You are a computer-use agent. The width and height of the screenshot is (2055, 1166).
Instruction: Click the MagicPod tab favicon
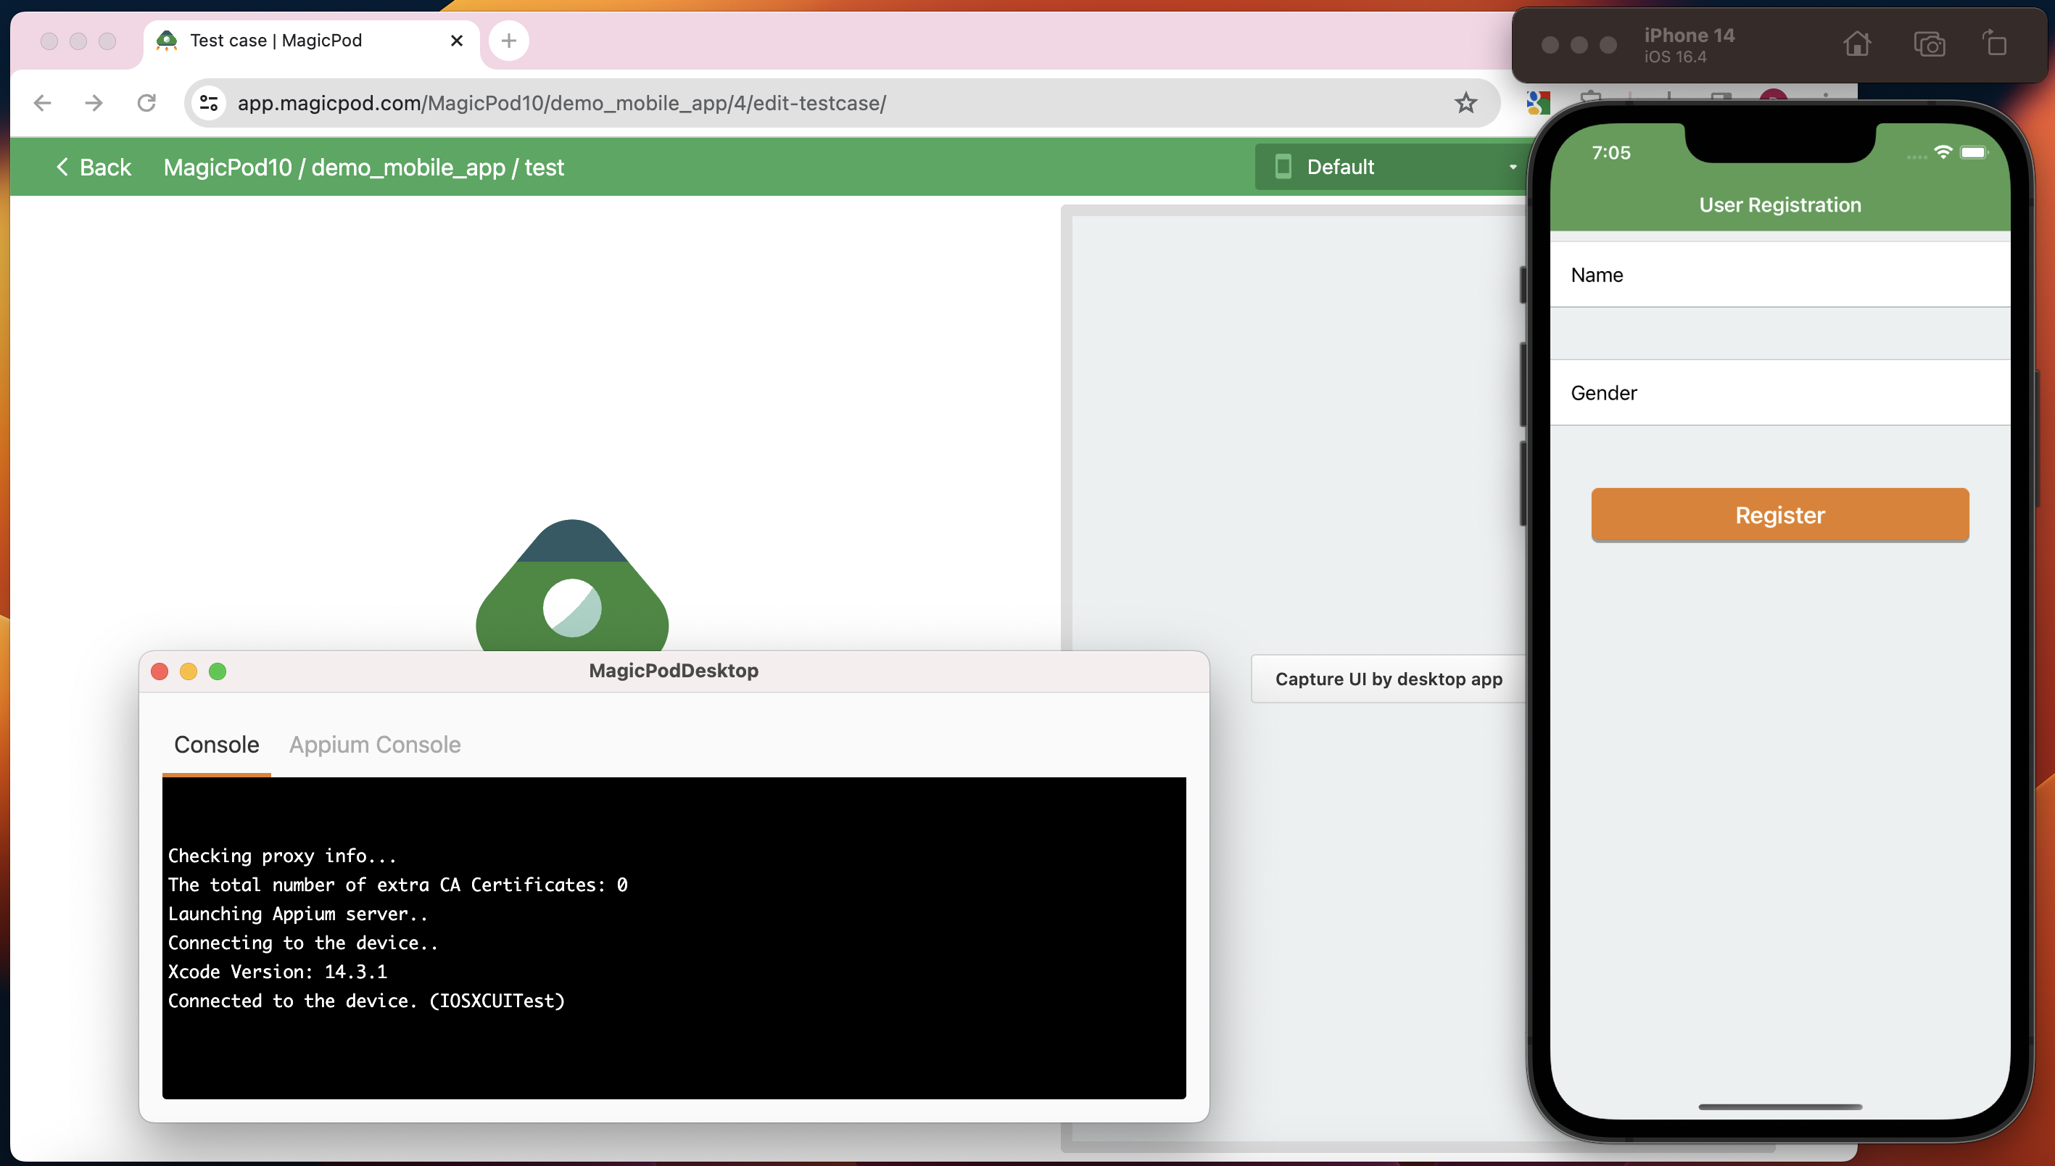(167, 40)
